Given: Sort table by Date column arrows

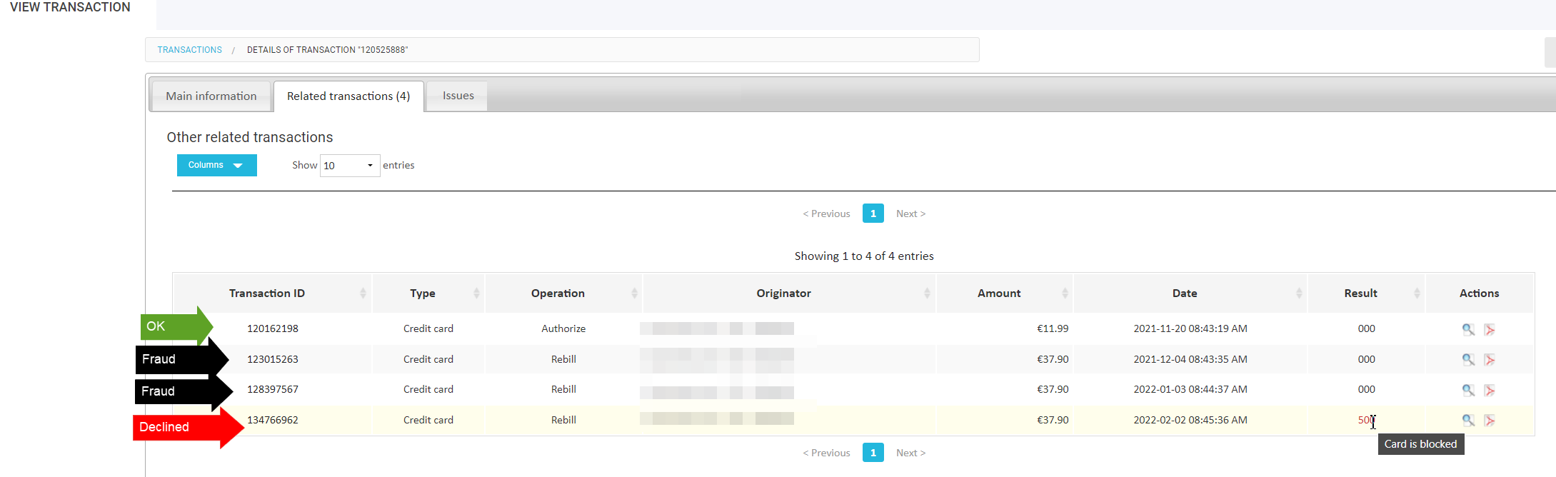Looking at the screenshot, I should click(1299, 293).
